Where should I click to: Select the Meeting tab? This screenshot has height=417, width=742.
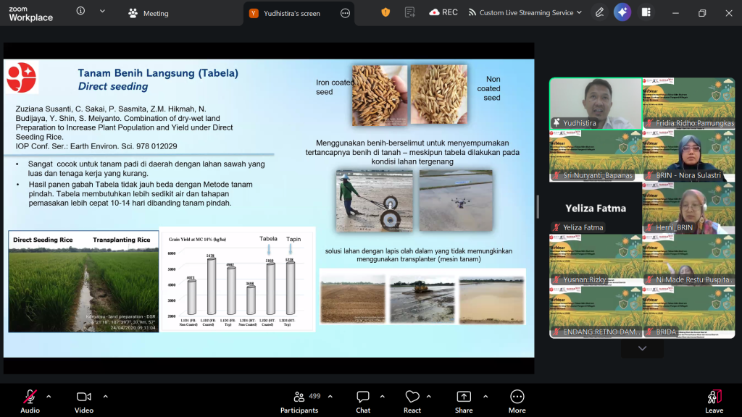148,13
